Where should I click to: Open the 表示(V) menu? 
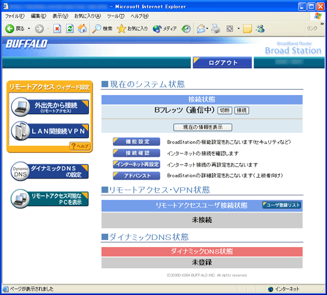pos(60,16)
